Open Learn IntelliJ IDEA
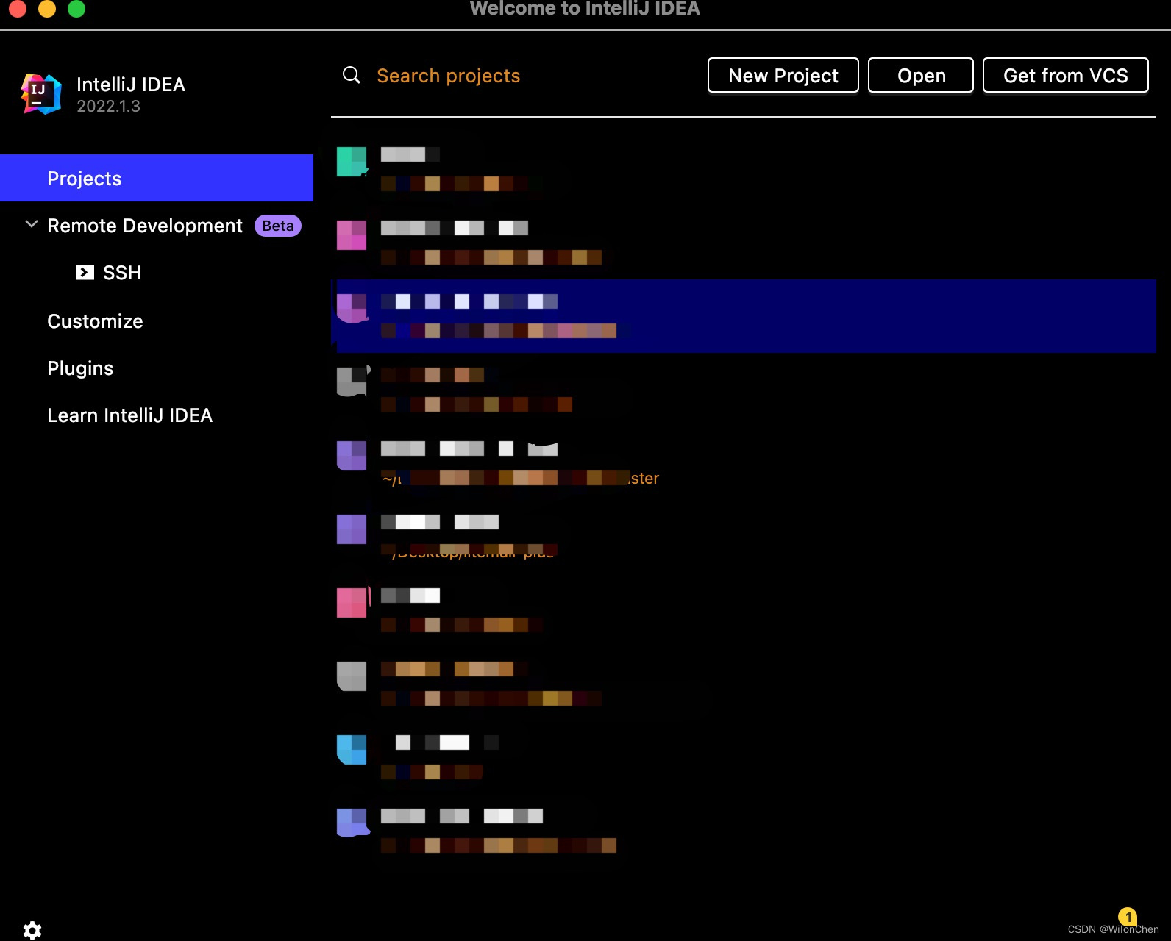Viewport: 1171px width, 941px height. tap(129, 415)
